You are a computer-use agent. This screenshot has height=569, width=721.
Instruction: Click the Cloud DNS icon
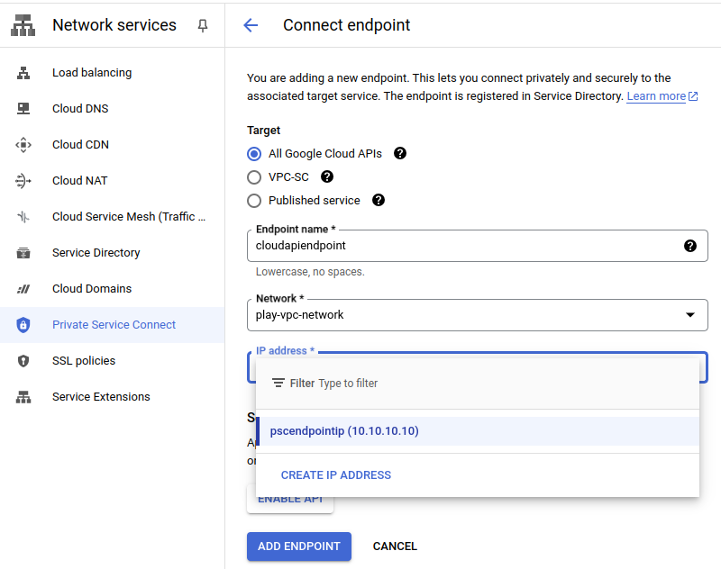click(x=23, y=109)
